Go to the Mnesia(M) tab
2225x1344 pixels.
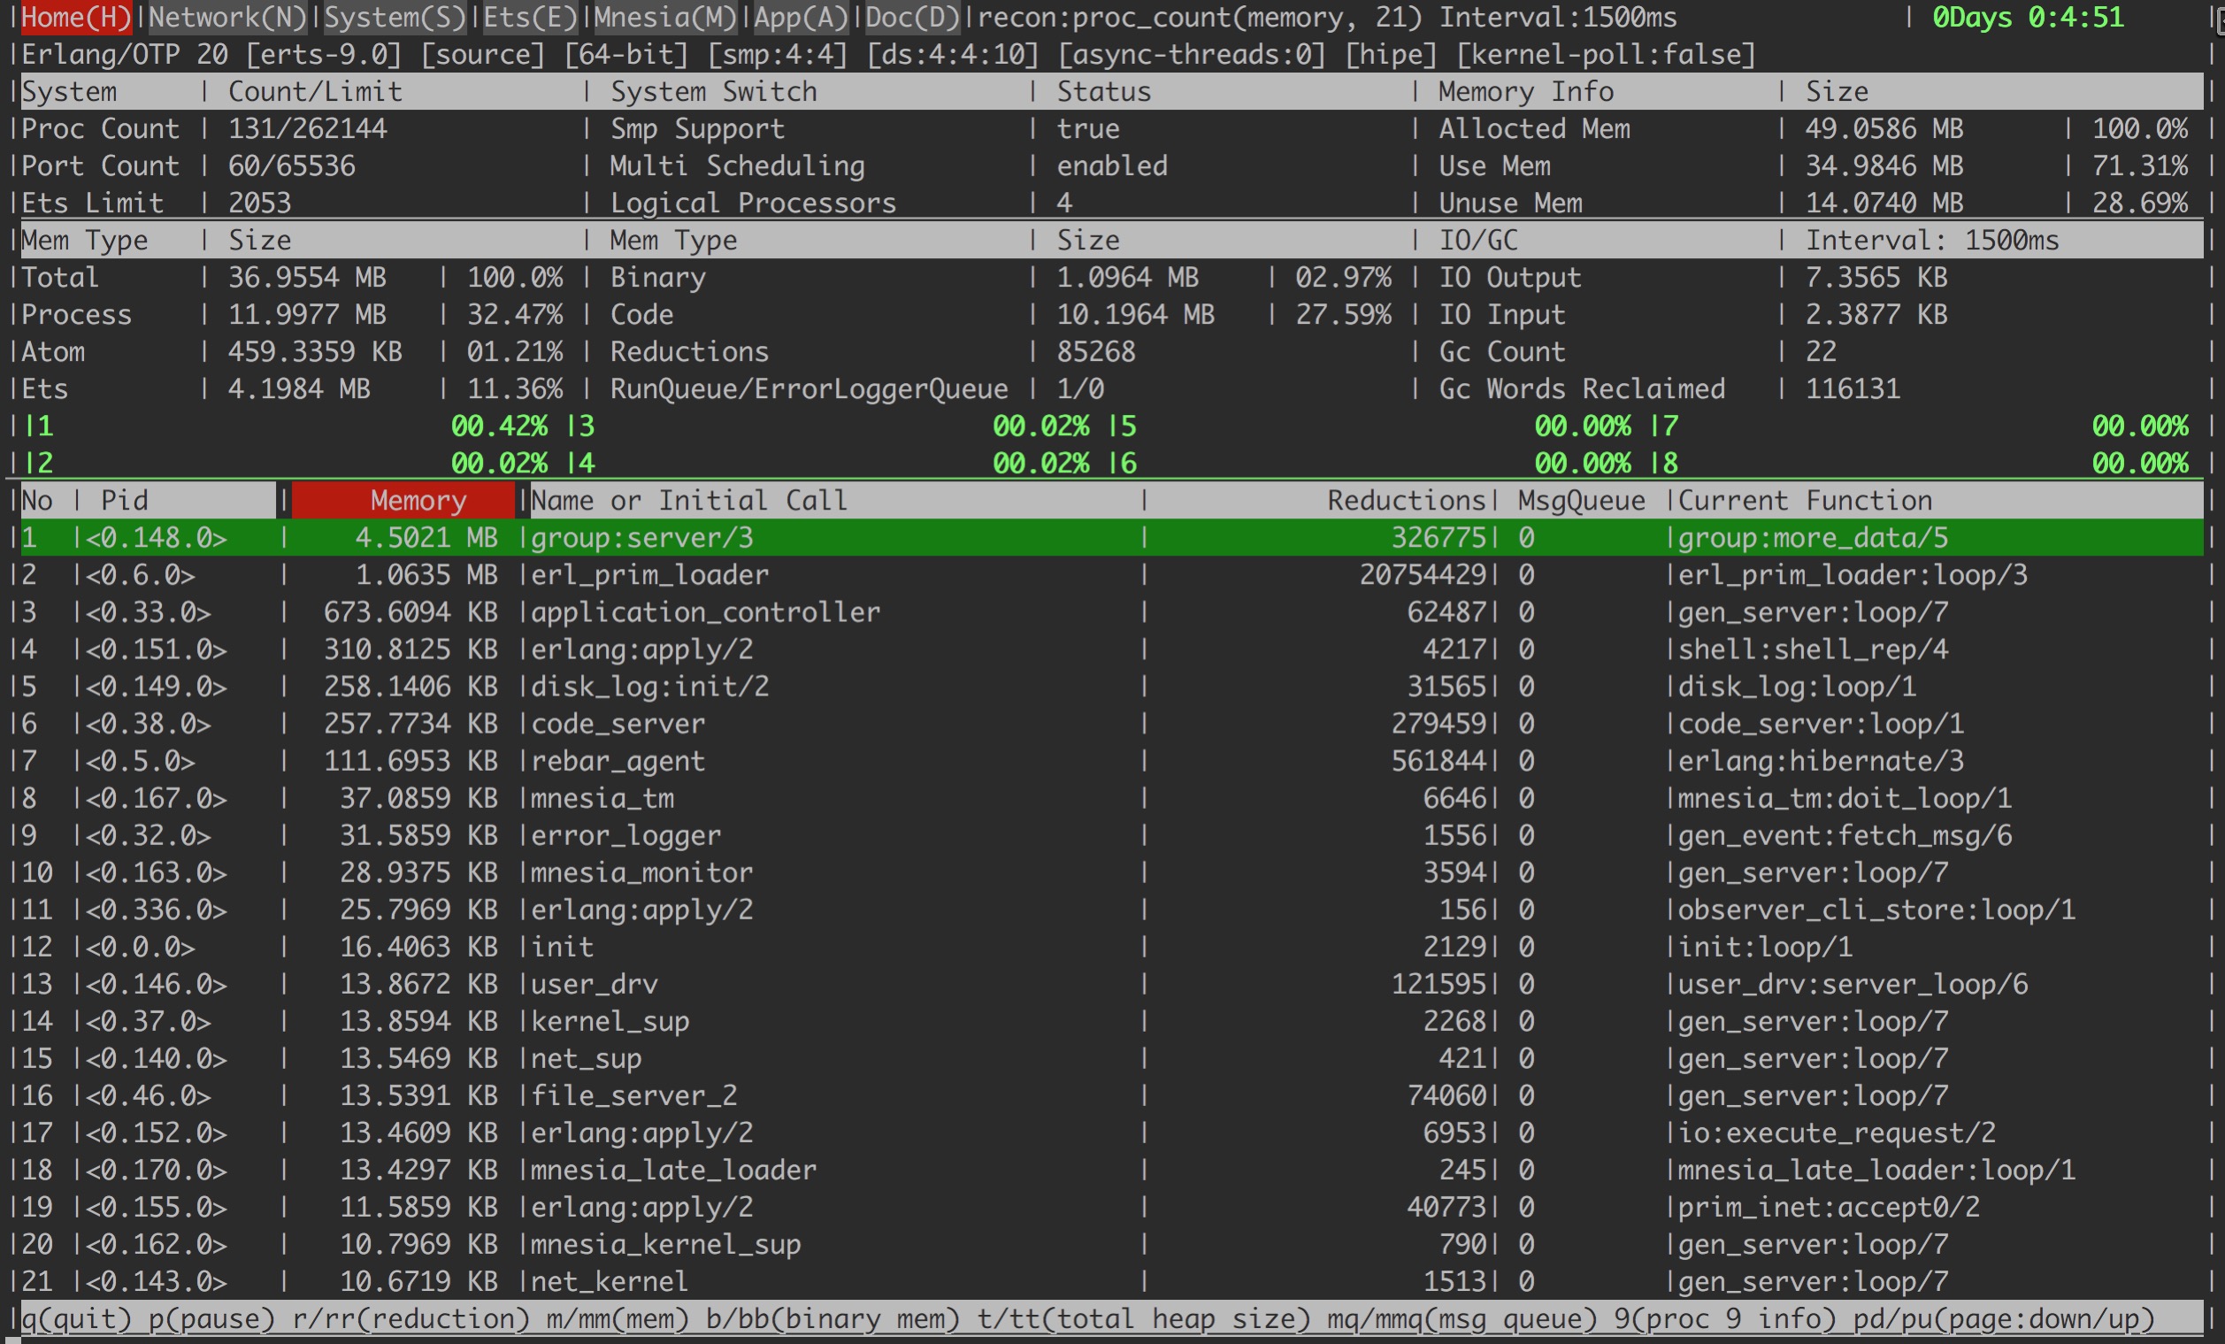click(x=665, y=17)
